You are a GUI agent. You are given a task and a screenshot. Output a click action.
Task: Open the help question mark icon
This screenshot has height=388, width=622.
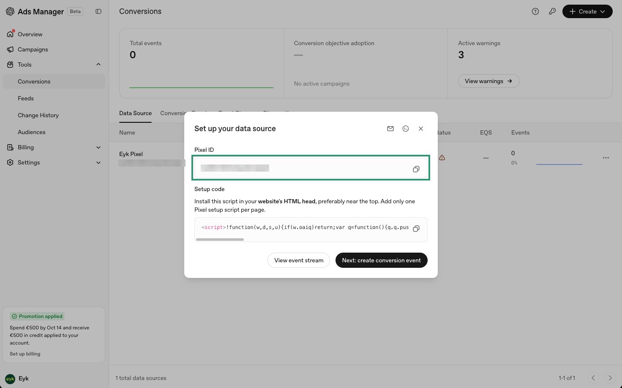coord(535,11)
